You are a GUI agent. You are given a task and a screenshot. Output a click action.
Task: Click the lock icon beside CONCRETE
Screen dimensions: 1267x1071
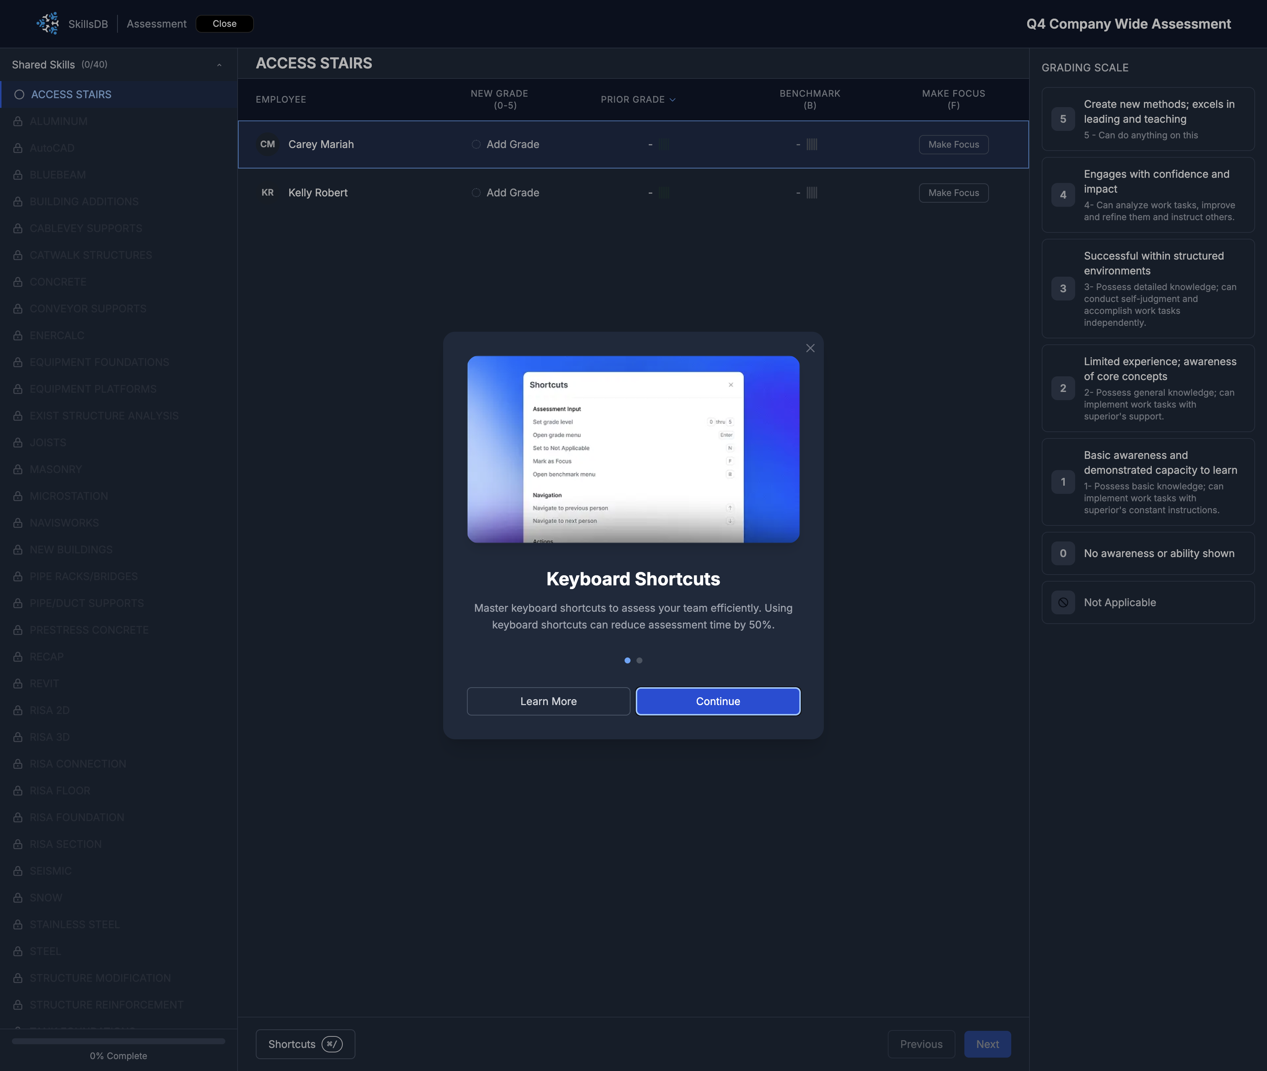tap(18, 282)
